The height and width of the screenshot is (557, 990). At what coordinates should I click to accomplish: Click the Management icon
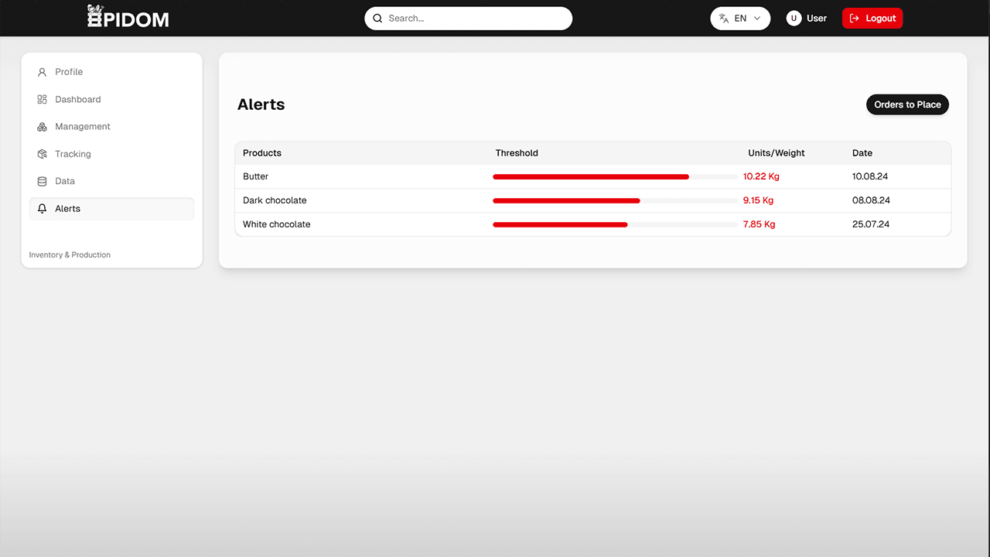coord(41,126)
